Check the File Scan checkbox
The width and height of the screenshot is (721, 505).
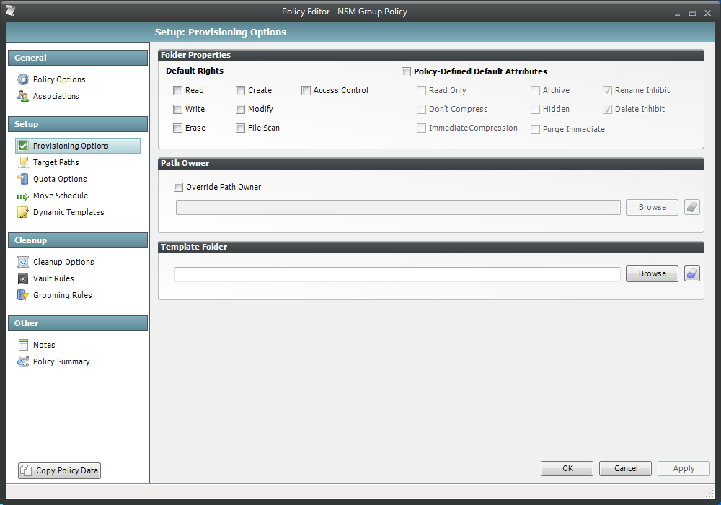(241, 128)
